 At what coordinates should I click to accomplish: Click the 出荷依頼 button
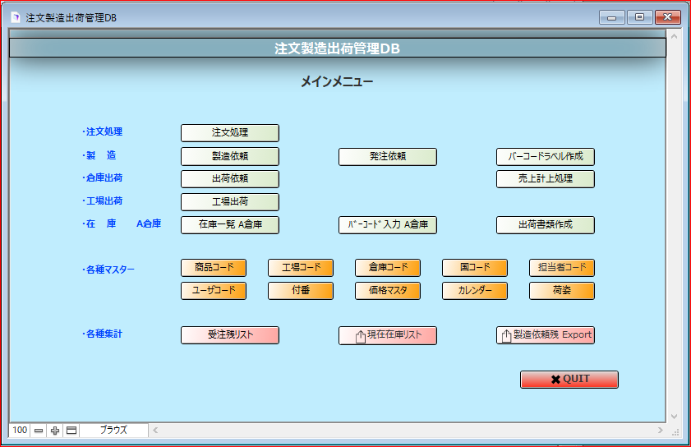(x=229, y=179)
